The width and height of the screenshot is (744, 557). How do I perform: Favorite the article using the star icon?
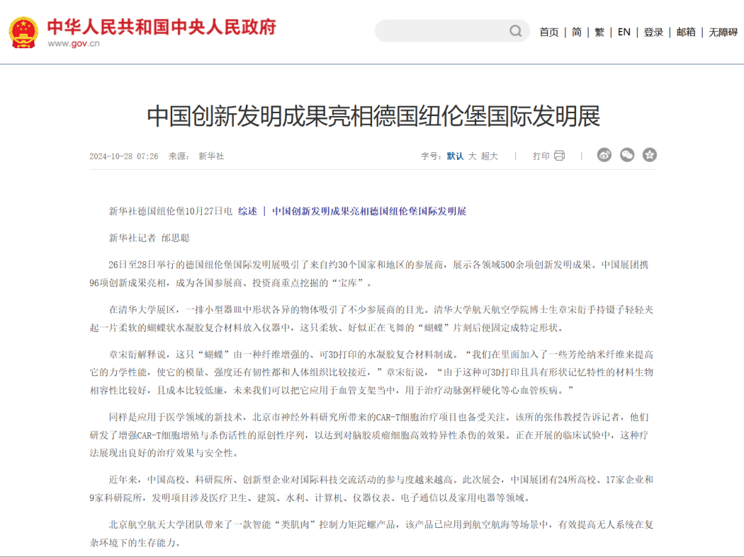coord(649,155)
